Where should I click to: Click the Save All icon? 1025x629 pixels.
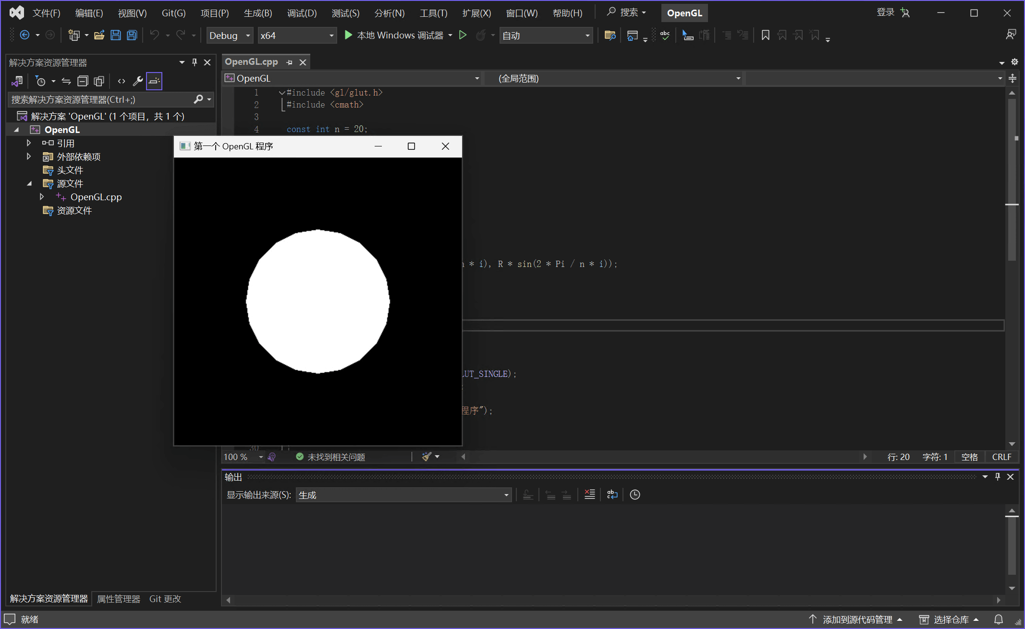132,35
